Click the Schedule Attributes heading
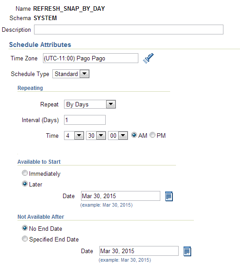Image resolution: width=240 pixels, height=267 pixels. (40, 45)
